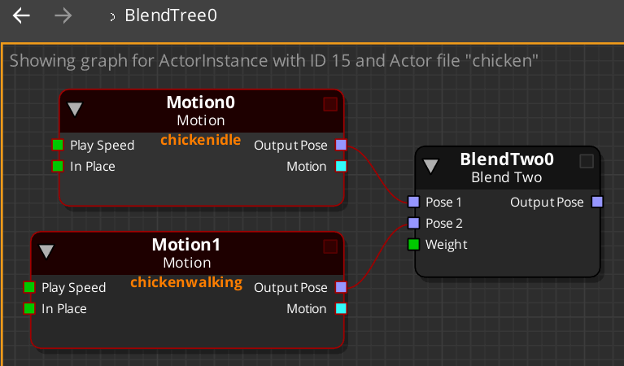
Task: Collapse the Motion0 node
Action: 76,109
